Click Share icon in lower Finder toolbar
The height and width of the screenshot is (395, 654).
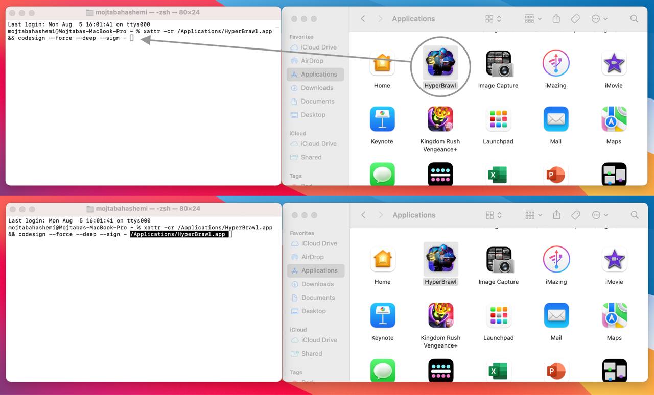(x=556, y=215)
